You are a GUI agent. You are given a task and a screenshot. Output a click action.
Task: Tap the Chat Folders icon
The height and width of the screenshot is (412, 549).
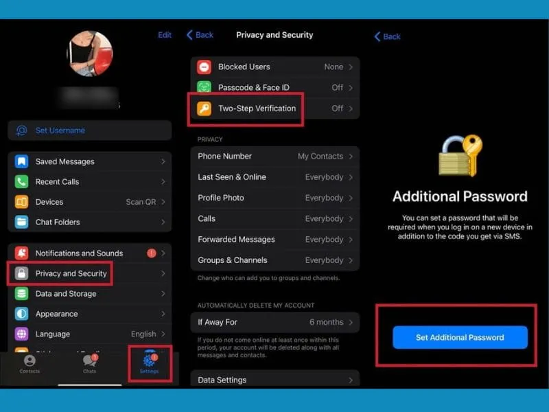(21, 222)
